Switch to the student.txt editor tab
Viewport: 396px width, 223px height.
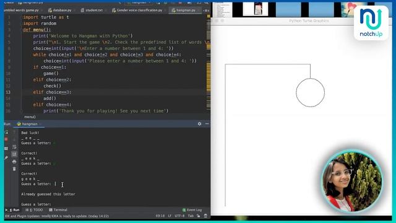(92, 10)
